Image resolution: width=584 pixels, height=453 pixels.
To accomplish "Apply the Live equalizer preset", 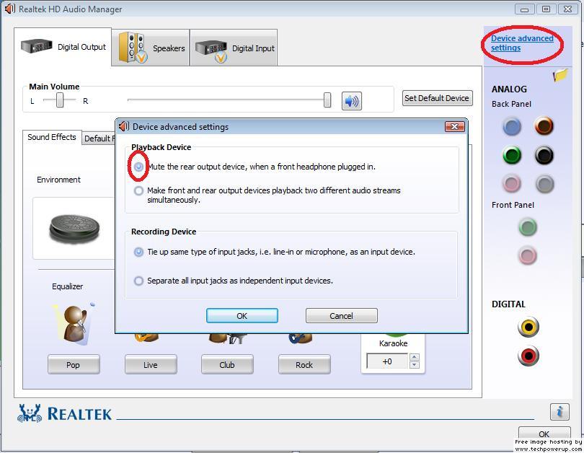I will tap(151, 365).
